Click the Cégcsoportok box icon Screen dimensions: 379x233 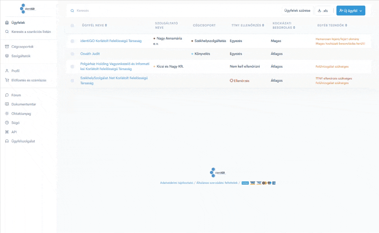point(7,47)
